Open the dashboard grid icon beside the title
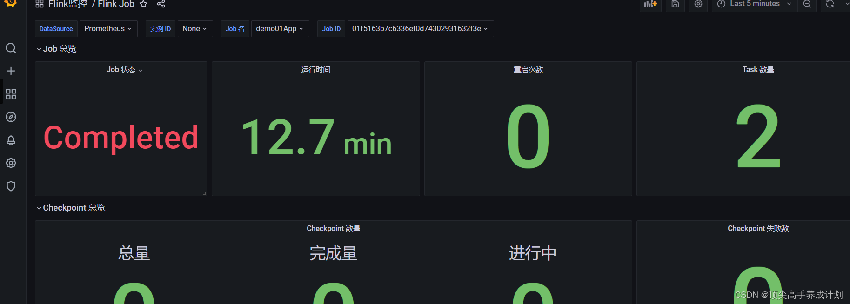Image resolution: width=850 pixels, height=304 pixels. (40, 4)
